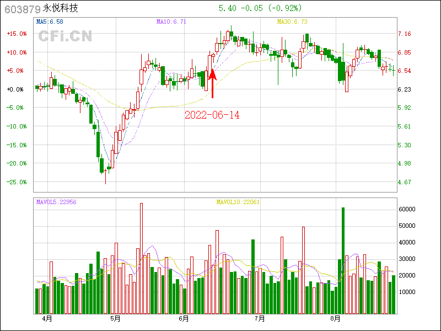
Task: Click the -10.0% axis label
Action: click(17, 126)
